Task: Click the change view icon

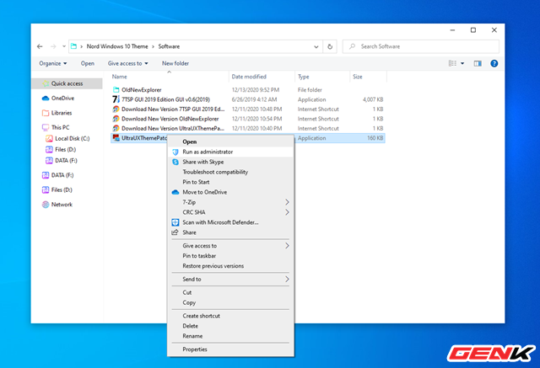Action: (452, 63)
